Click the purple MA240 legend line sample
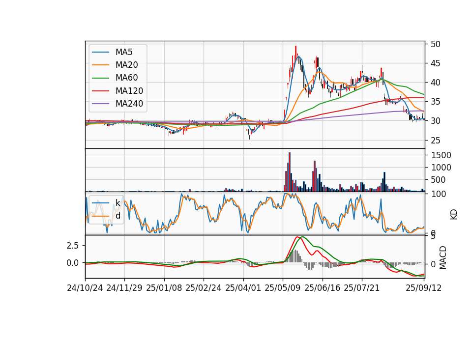 [x=100, y=104]
